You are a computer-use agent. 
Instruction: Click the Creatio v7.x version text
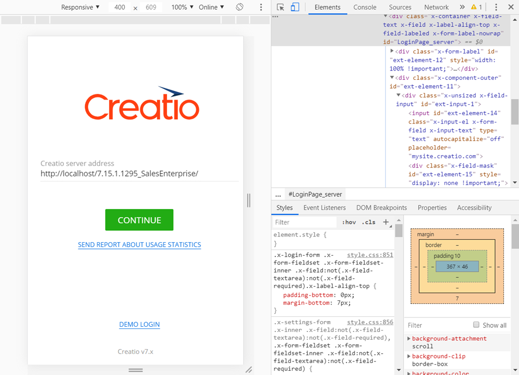tap(135, 352)
